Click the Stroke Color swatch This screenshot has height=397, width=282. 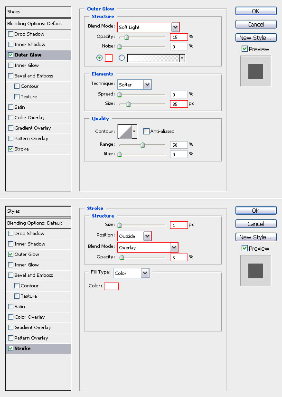pyautogui.click(x=111, y=286)
